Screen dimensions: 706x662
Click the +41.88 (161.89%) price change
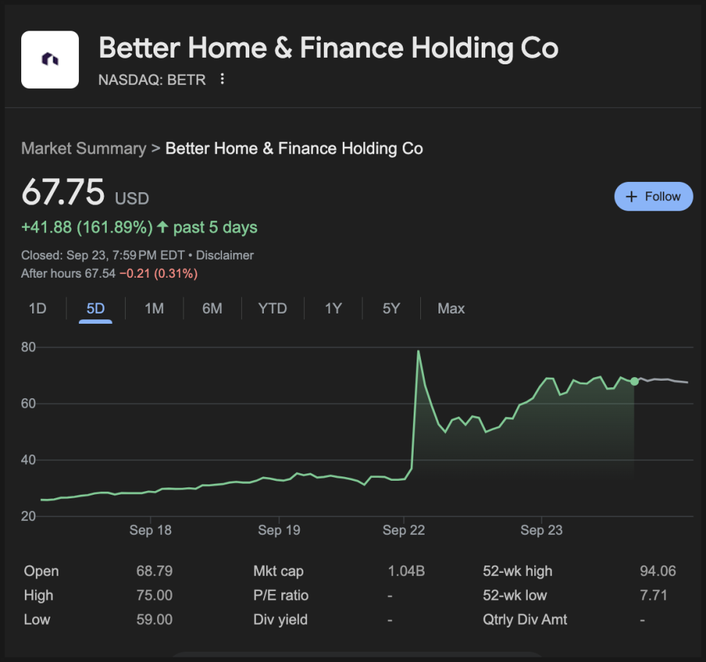[x=87, y=227]
